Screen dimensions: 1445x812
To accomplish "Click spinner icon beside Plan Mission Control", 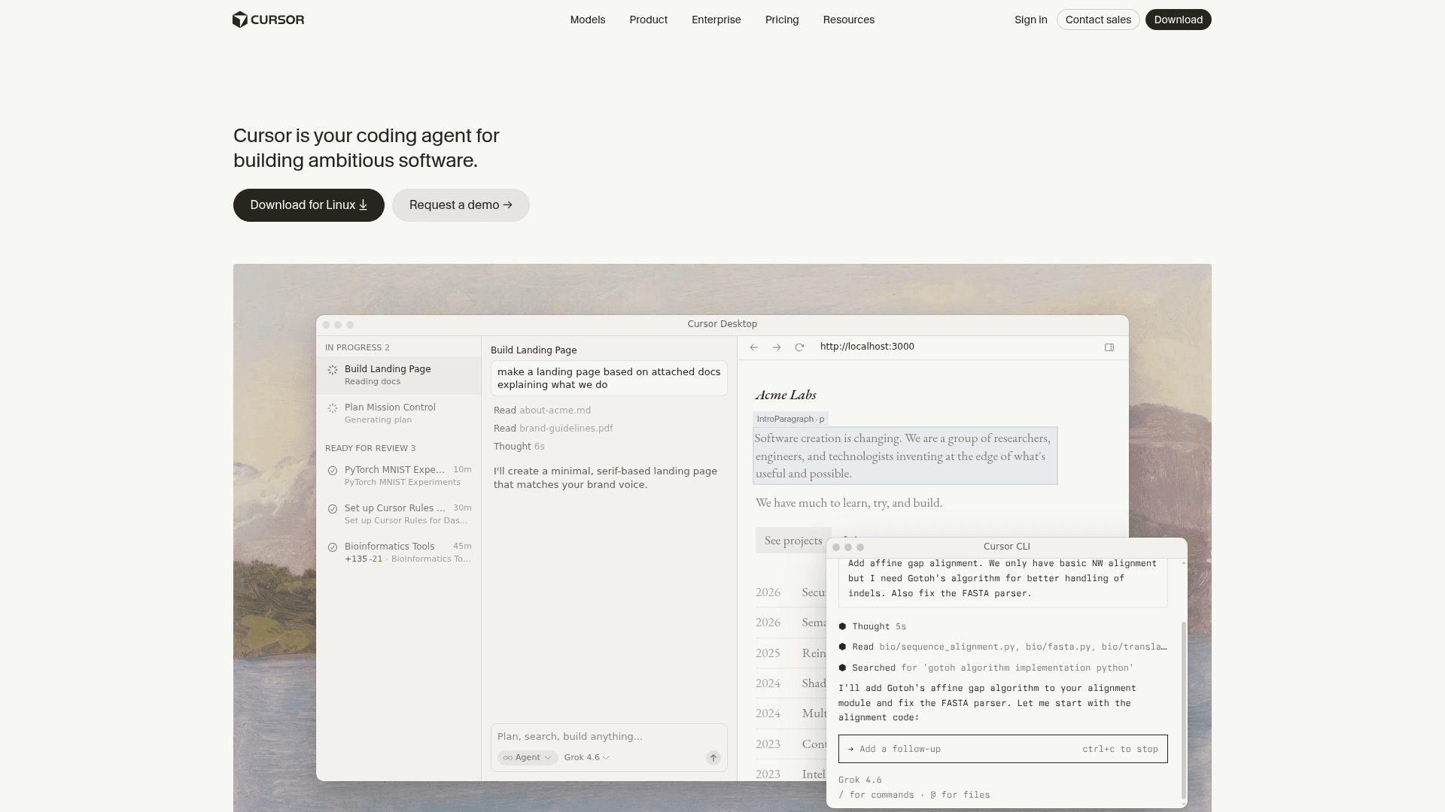I will [333, 408].
